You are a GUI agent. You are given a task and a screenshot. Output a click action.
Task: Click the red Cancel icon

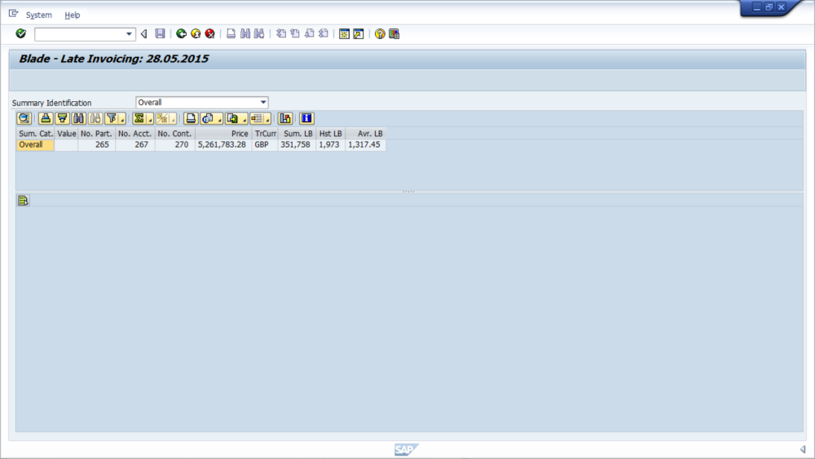tap(209, 33)
